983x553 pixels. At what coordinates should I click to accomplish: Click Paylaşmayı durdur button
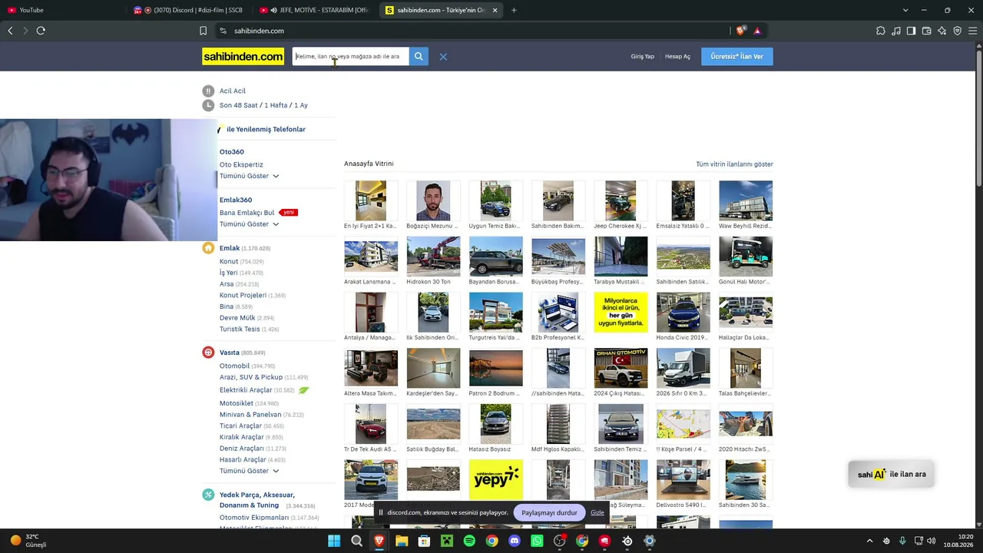[549, 512]
